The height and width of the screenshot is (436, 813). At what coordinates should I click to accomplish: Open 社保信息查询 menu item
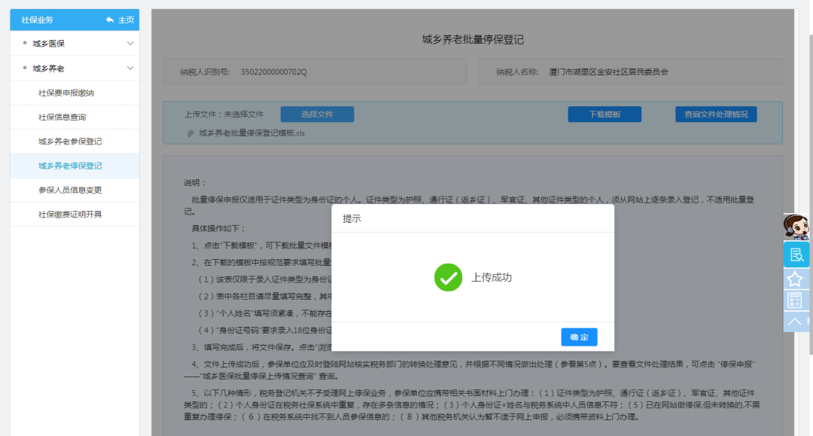click(62, 117)
